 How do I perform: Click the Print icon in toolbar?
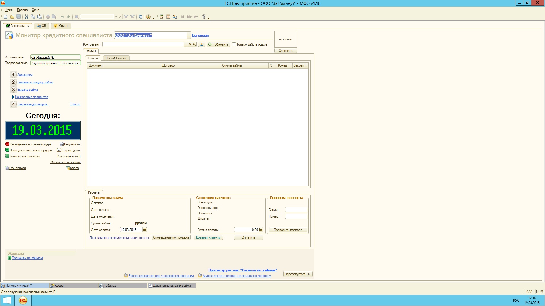pos(48,17)
